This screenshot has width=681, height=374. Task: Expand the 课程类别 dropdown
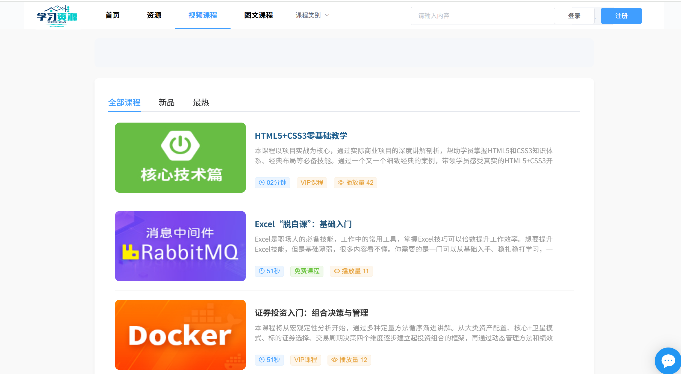[x=308, y=15]
